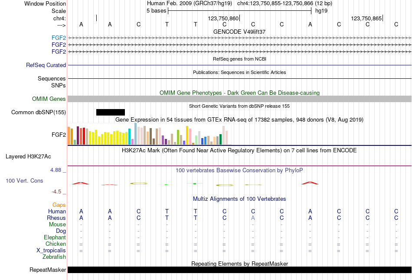Screen dimensions: 412x280
Task: Click the cyan bar in the GTEx chart
Action: [x=130, y=137]
